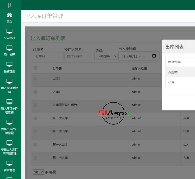This screenshot has width=195, height=179.
Task: Go to 用户管理 menu entry
Action: [9, 55]
